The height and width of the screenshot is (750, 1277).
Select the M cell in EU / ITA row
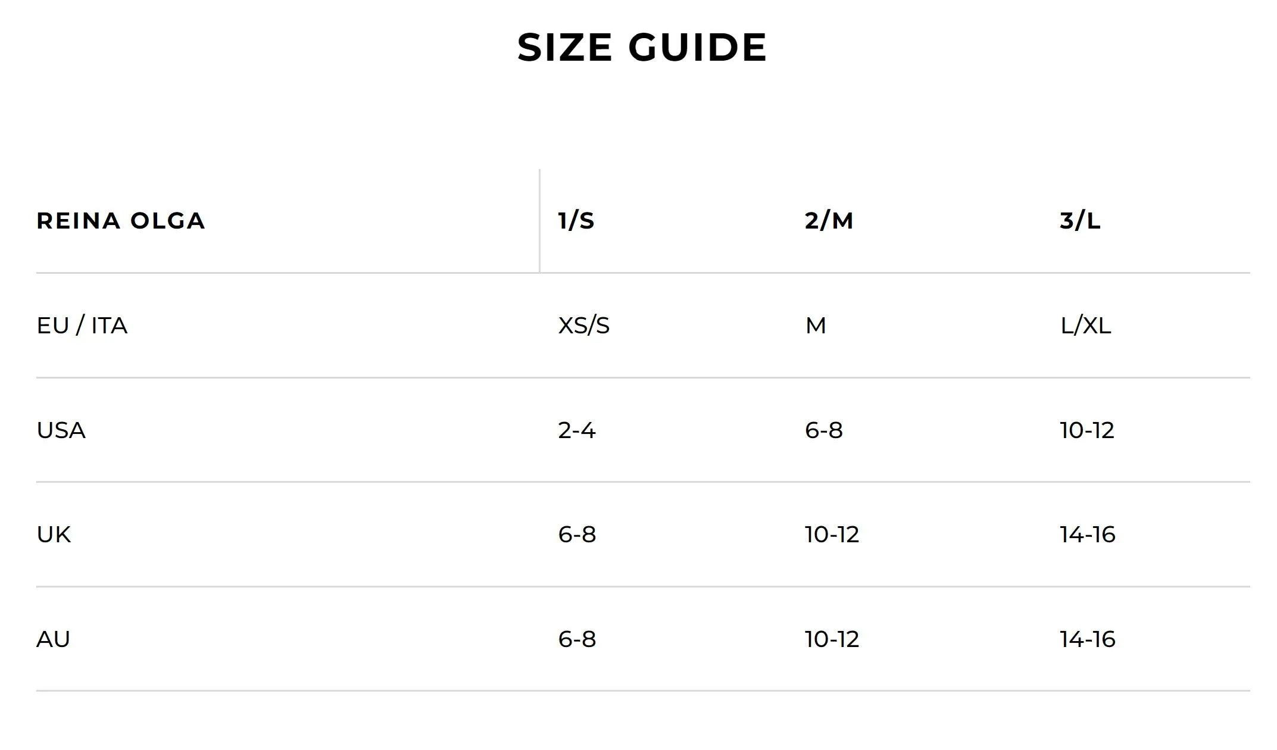tap(816, 326)
